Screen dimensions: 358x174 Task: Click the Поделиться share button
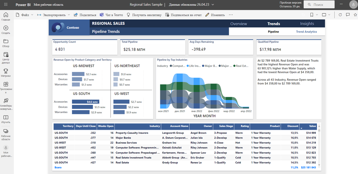(85, 15)
